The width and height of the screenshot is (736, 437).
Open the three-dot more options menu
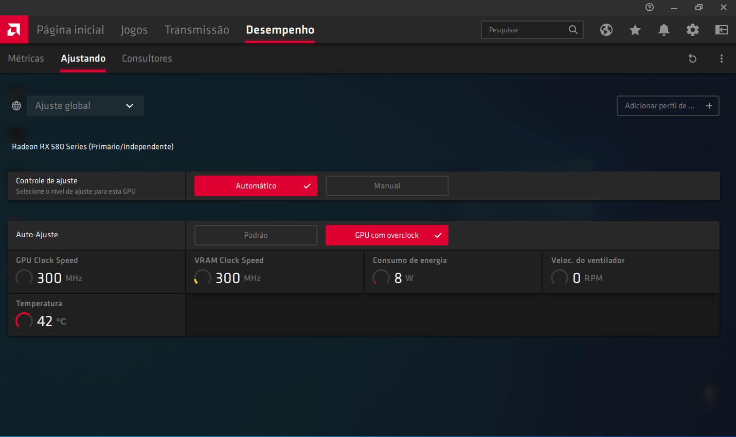(722, 59)
